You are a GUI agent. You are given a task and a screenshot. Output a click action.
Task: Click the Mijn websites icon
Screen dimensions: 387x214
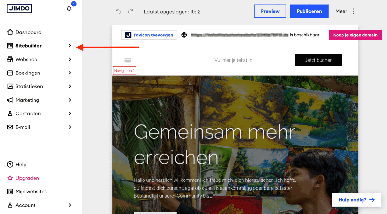tap(10, 191)
